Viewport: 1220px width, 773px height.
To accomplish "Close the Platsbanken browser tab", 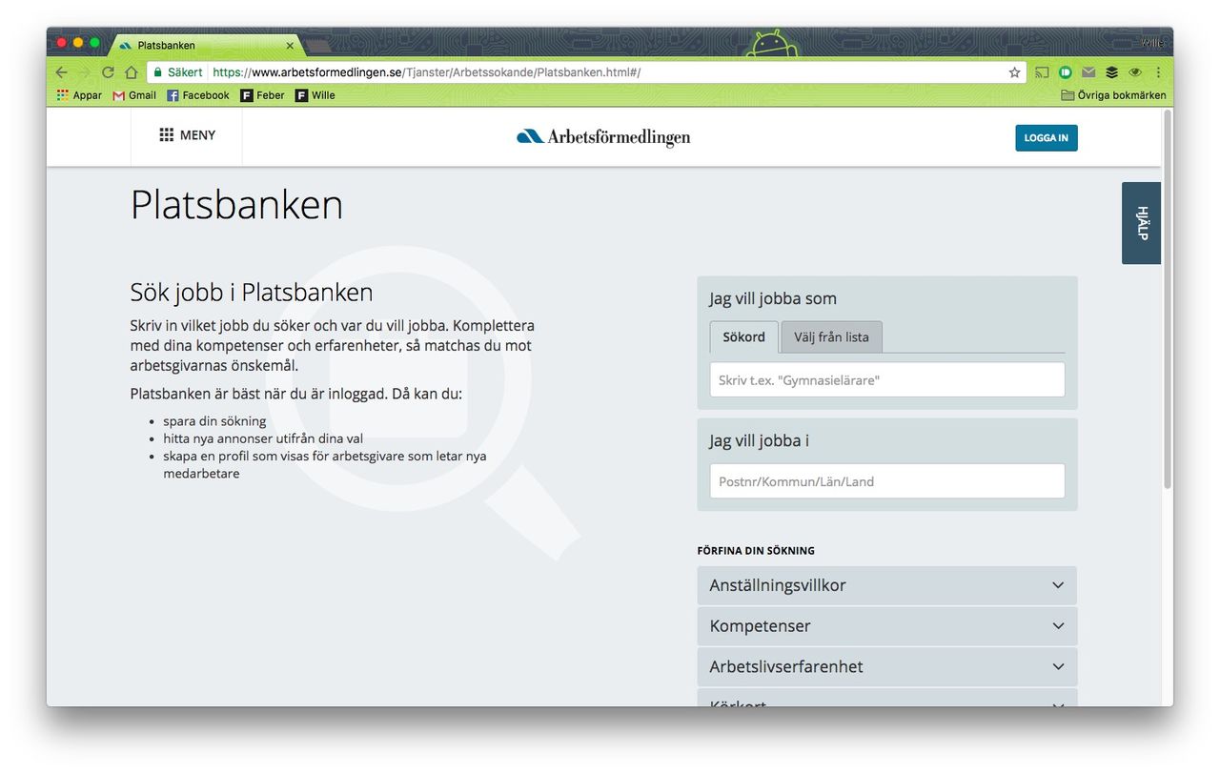I will [x=290, y=45].
